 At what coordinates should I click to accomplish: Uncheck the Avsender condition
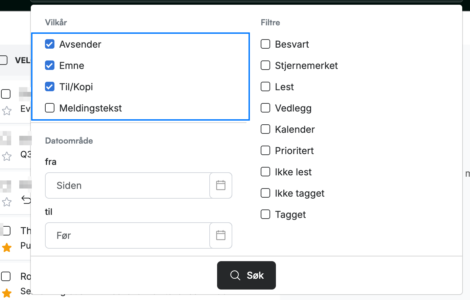(x=50, y=44)
